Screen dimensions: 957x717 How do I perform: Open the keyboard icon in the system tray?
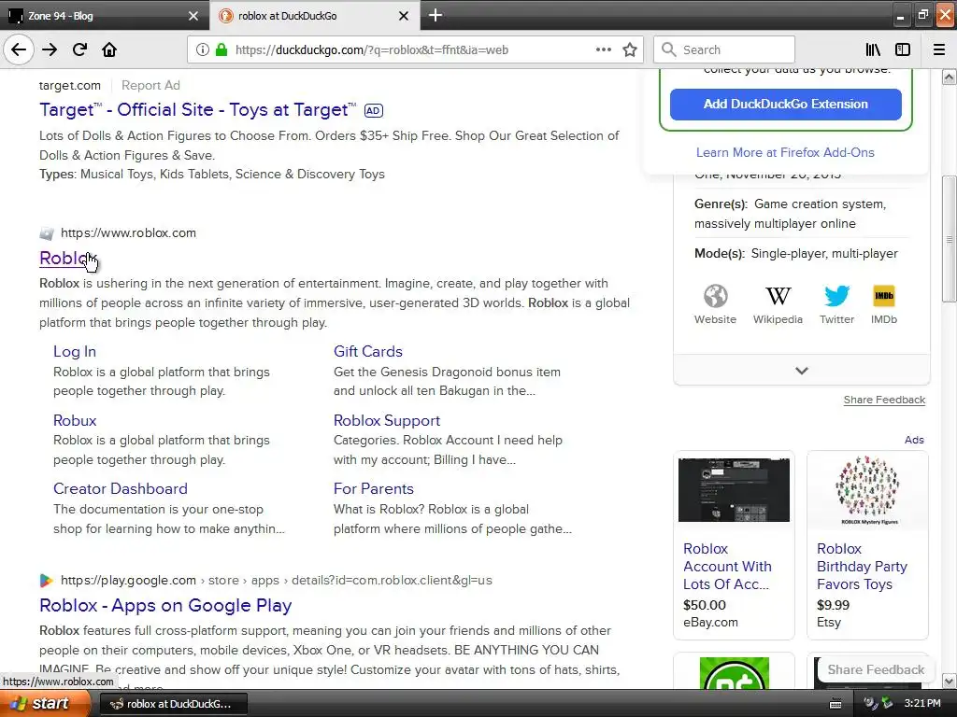tap(836, 704)
